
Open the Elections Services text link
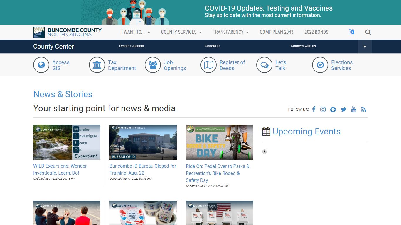(342, 65)
